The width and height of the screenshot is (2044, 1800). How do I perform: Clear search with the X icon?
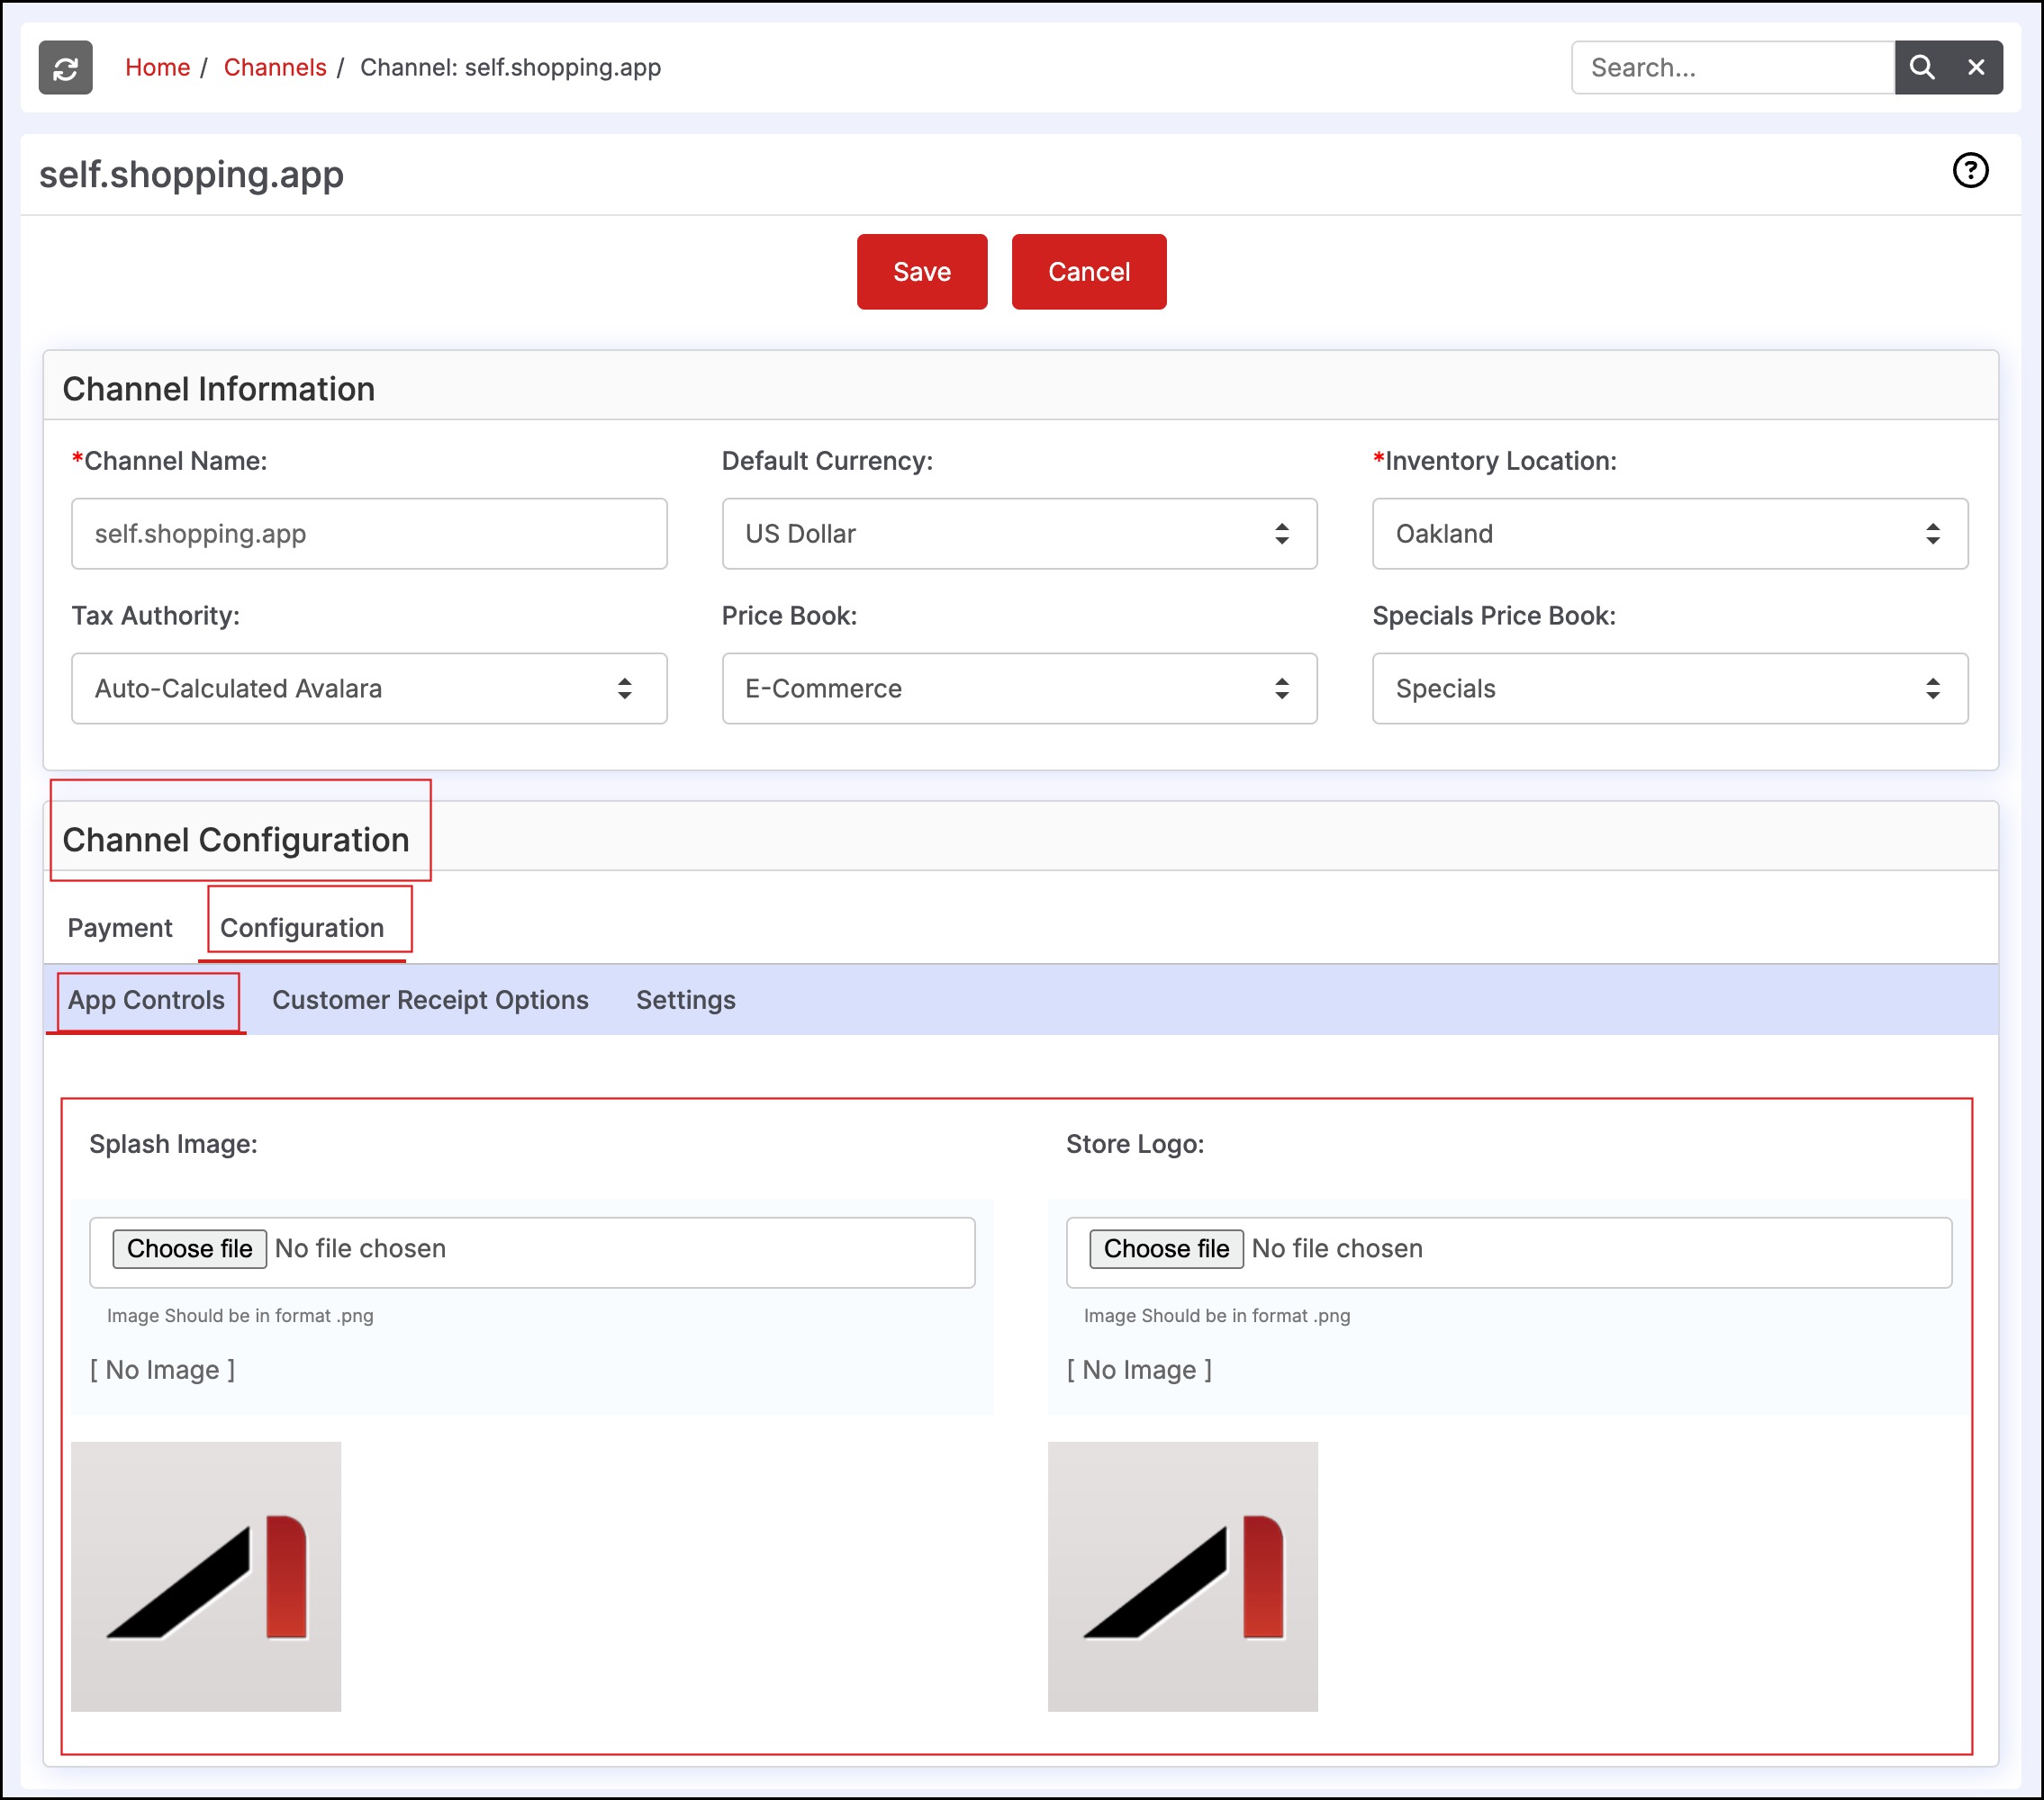point(1976,67)
